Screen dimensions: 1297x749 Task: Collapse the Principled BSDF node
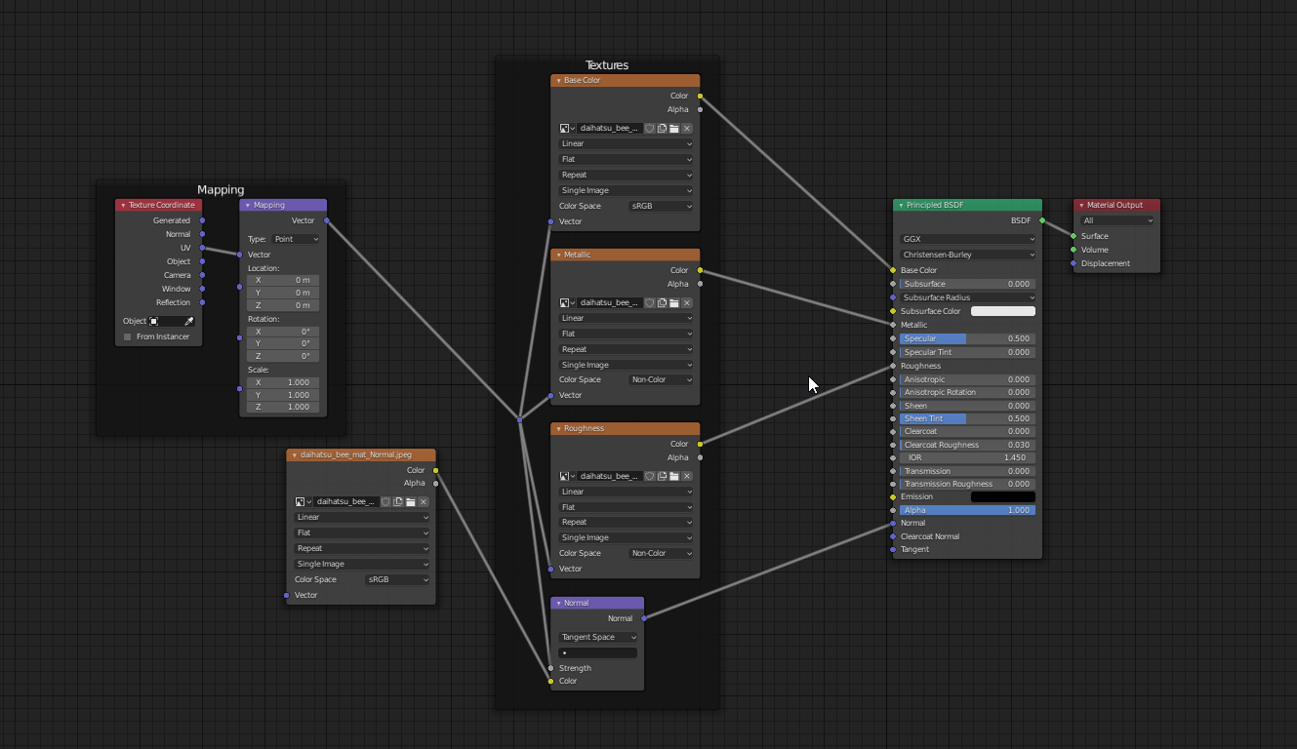click(x=901, y=205)
